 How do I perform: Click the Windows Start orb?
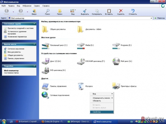click(4, 122)
